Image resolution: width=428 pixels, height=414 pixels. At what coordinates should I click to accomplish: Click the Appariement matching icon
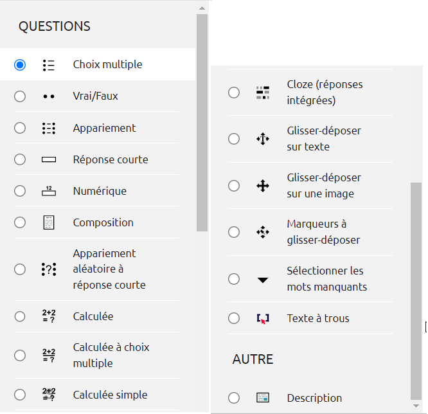coord(49,128)
